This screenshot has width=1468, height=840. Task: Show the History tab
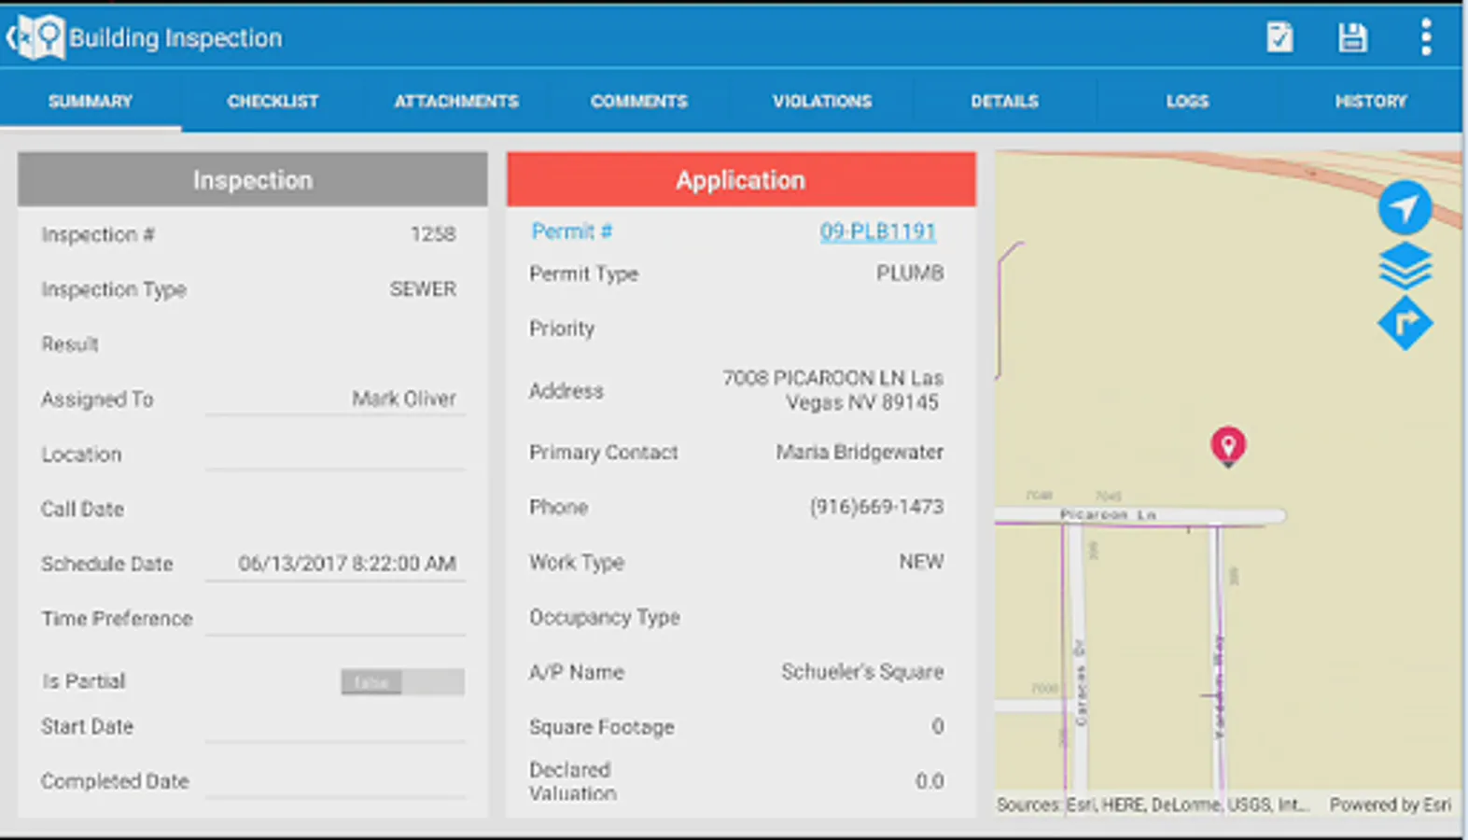click(1370, 101)
